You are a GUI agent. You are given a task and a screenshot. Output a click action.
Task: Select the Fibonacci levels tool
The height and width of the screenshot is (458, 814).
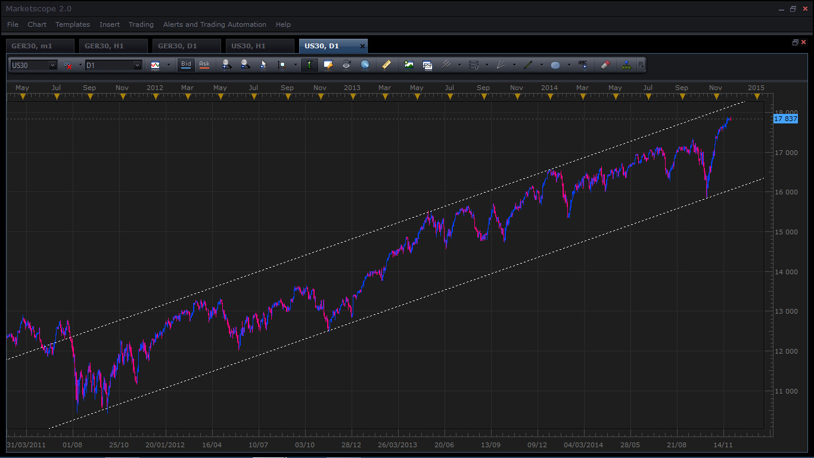[x=474, y=65]
